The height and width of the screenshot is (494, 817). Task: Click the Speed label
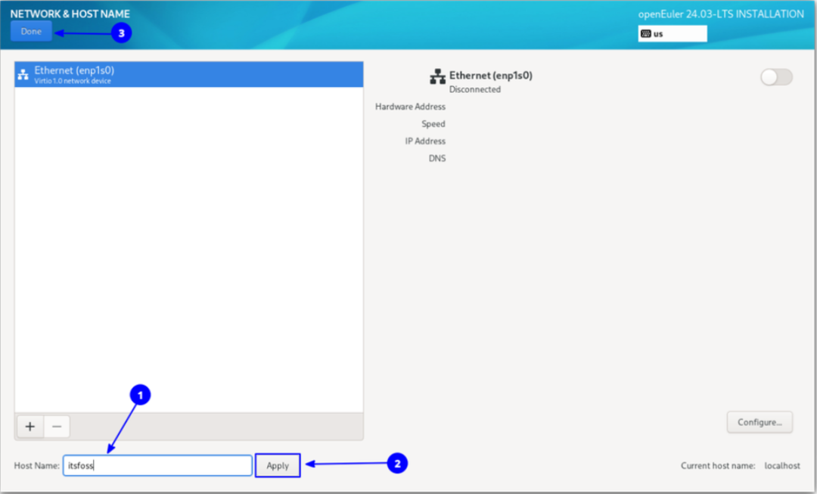click(x=433, y=124)
